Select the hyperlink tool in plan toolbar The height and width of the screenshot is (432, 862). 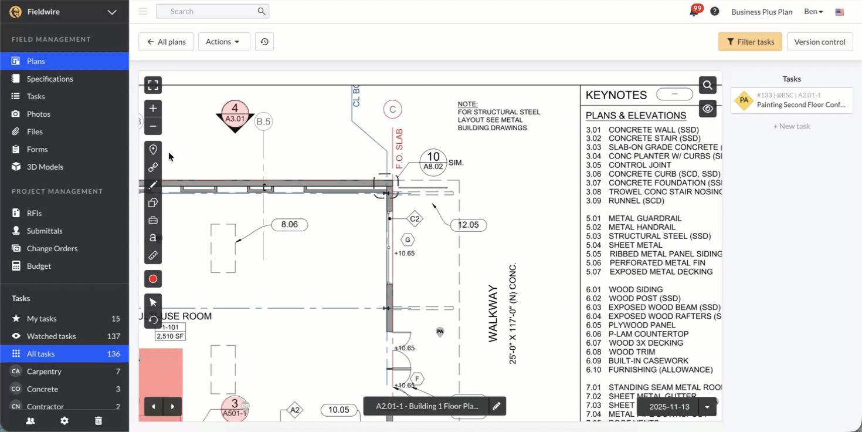[153, 167]
